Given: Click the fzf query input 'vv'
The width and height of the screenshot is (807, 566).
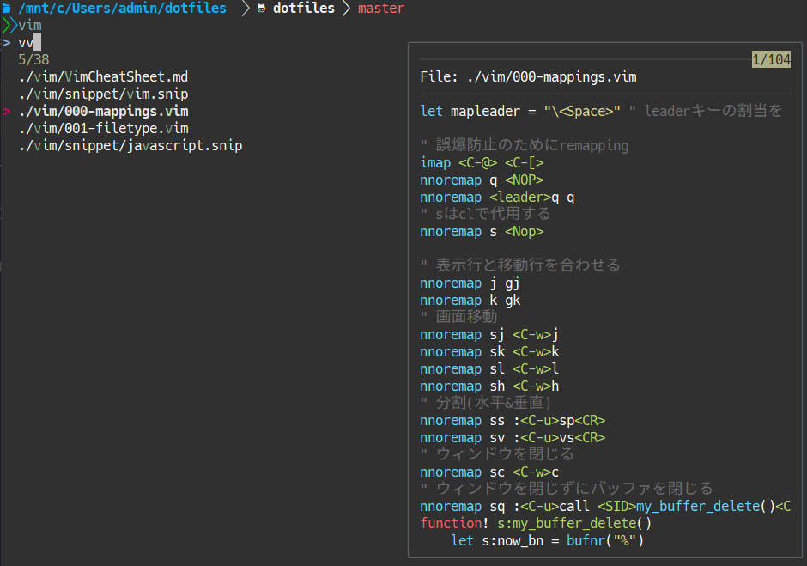Looking at the screenshot, I should (x=26, y=42).
